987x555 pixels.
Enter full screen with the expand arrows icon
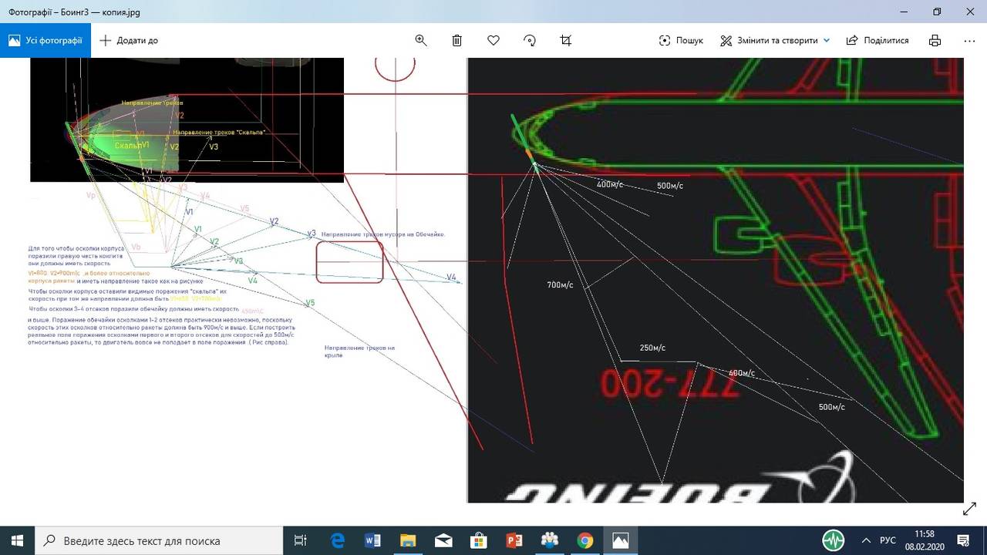tap(969, 509)
